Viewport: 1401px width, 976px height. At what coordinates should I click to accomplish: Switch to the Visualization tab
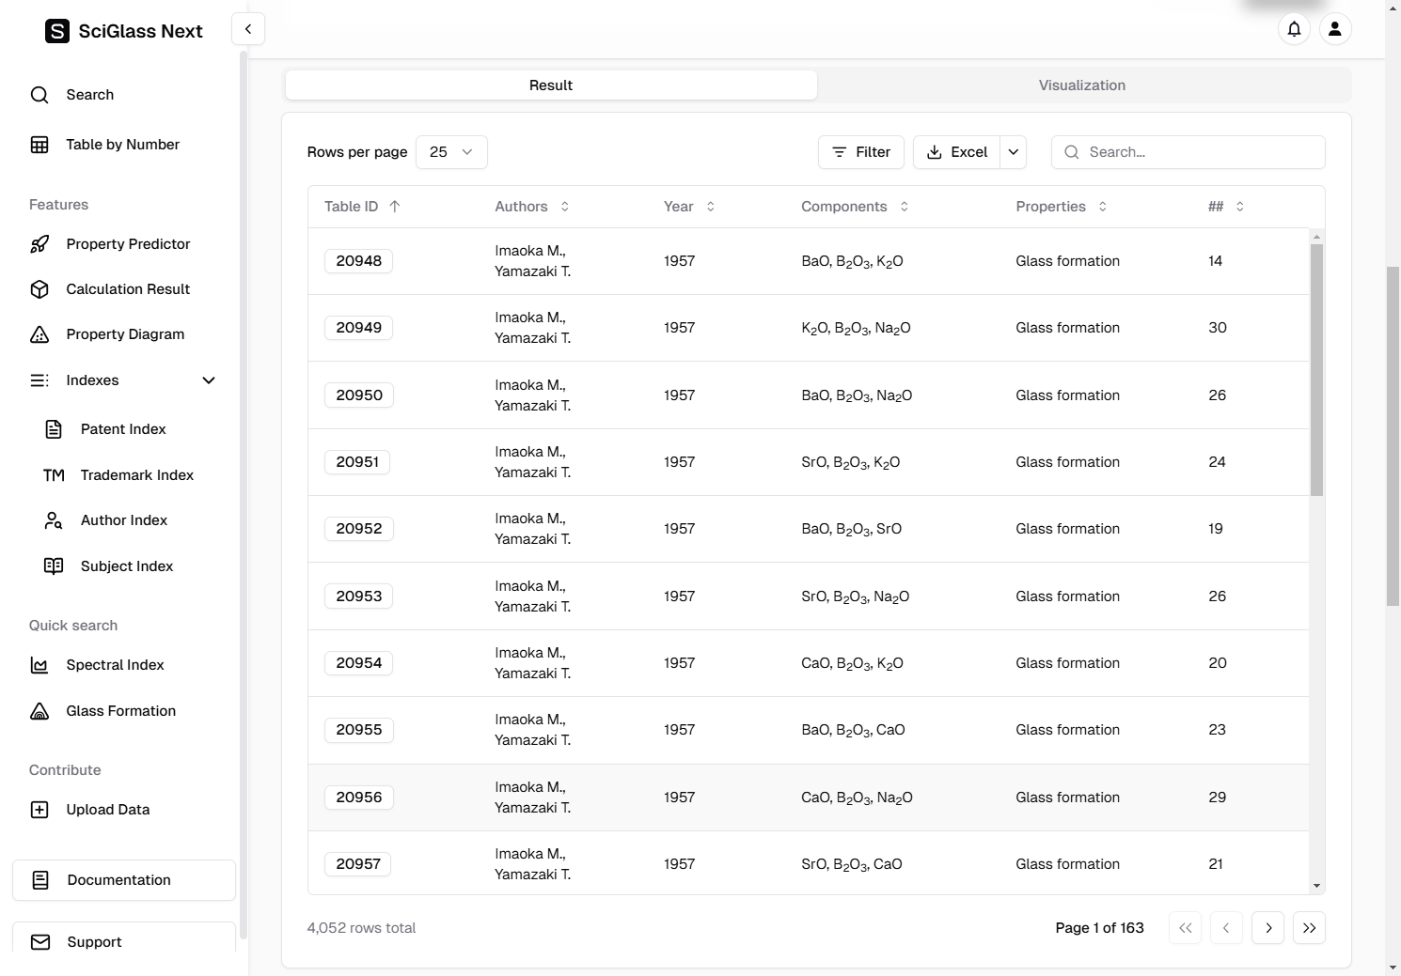tap(1081, 85)
